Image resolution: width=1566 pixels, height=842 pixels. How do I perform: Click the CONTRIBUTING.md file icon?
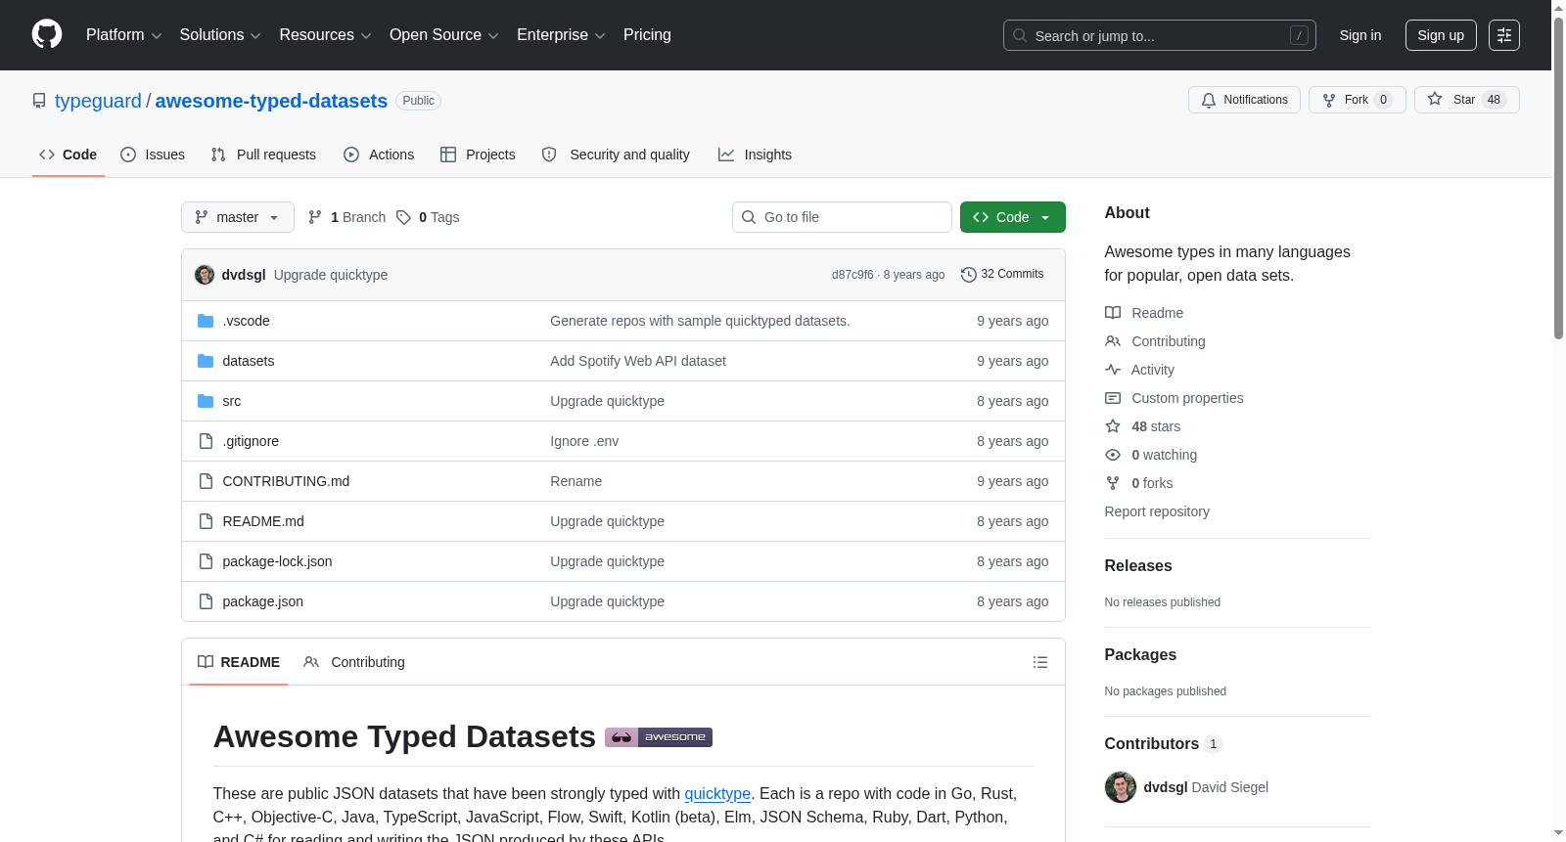(206, 481)
